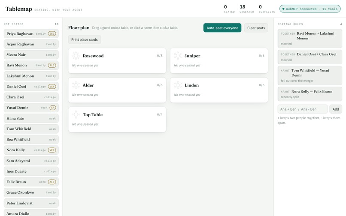
Task: Select guest Bea Whitfield
Action: click(31, 140)
